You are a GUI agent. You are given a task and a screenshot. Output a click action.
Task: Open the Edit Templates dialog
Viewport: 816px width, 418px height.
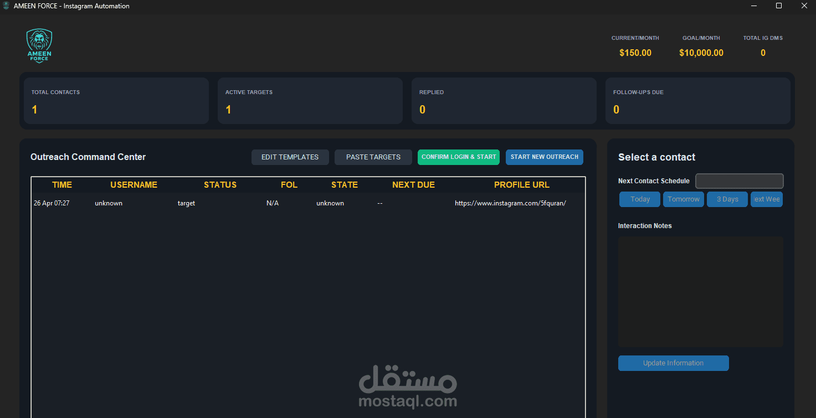[x=290, y=157]
